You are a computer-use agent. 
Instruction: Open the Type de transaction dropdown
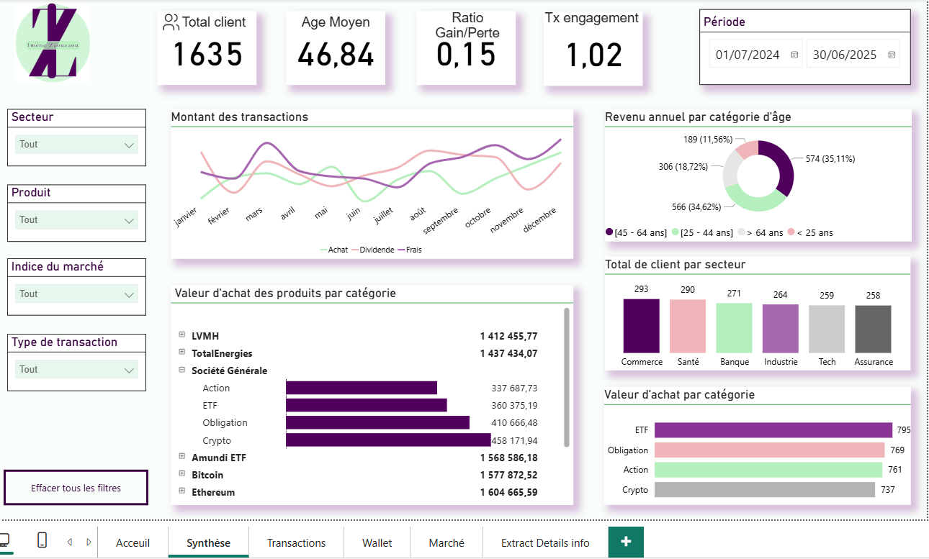(x=76, y=370)
